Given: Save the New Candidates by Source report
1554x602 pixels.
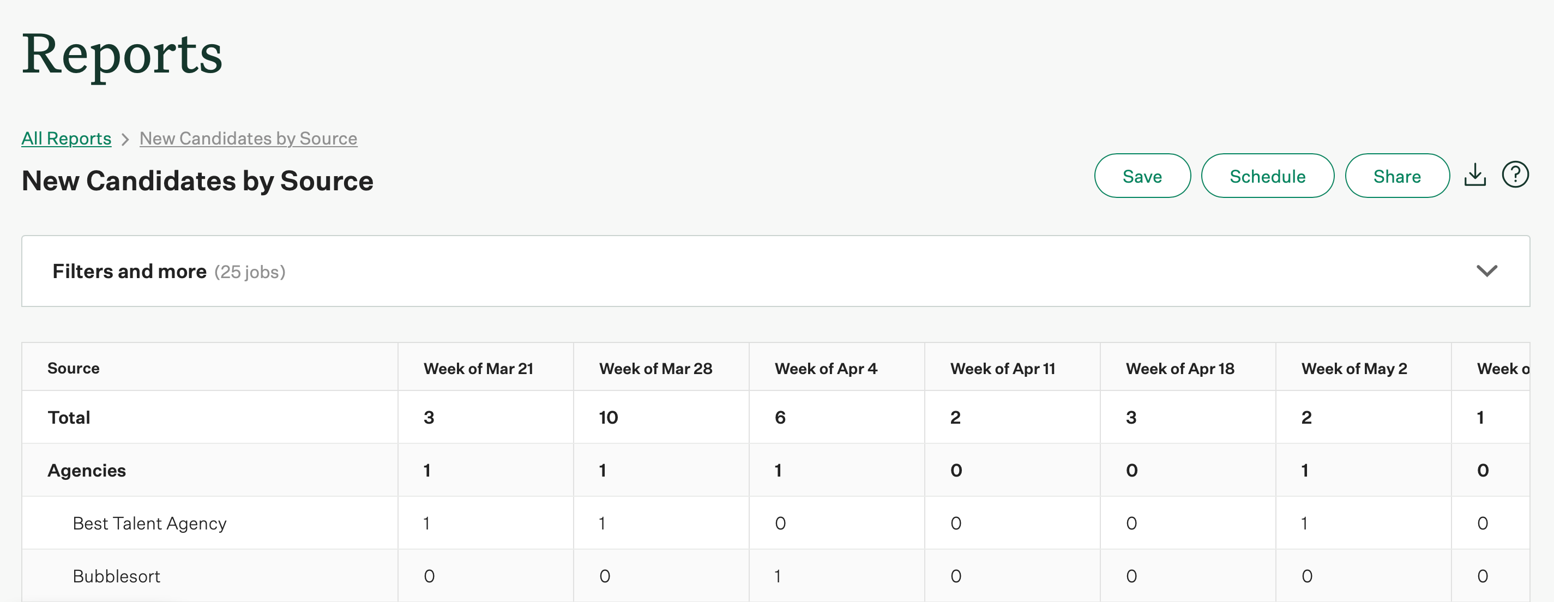Looking at the screenshot, I should [x=1142, y=176].
